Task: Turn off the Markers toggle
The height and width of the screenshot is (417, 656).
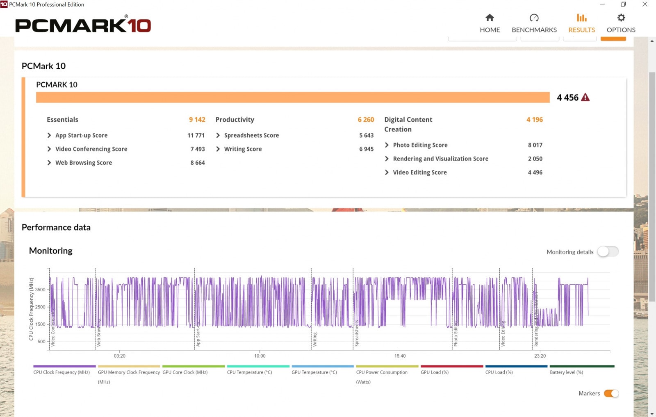Action: coord(611,393)
